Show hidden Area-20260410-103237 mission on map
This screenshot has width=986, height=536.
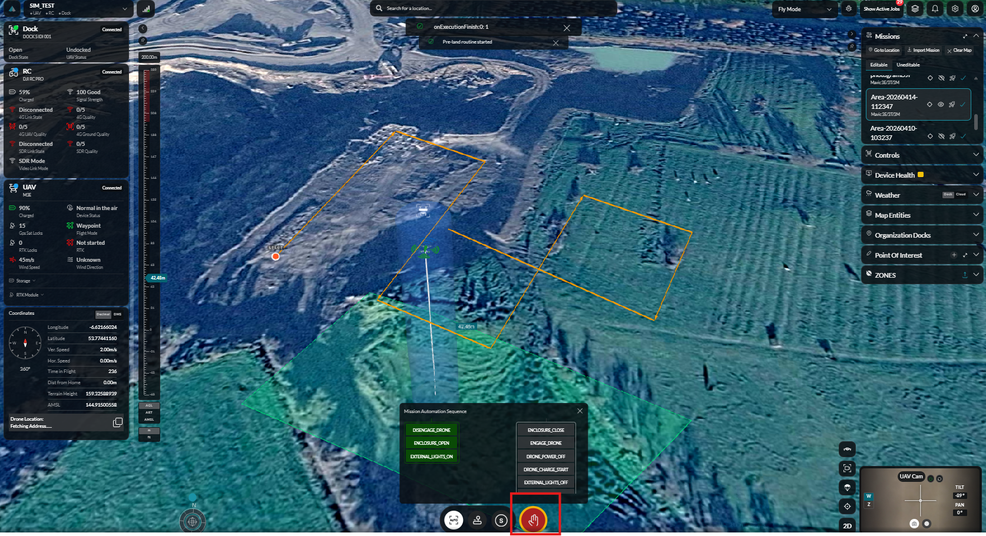941,137
